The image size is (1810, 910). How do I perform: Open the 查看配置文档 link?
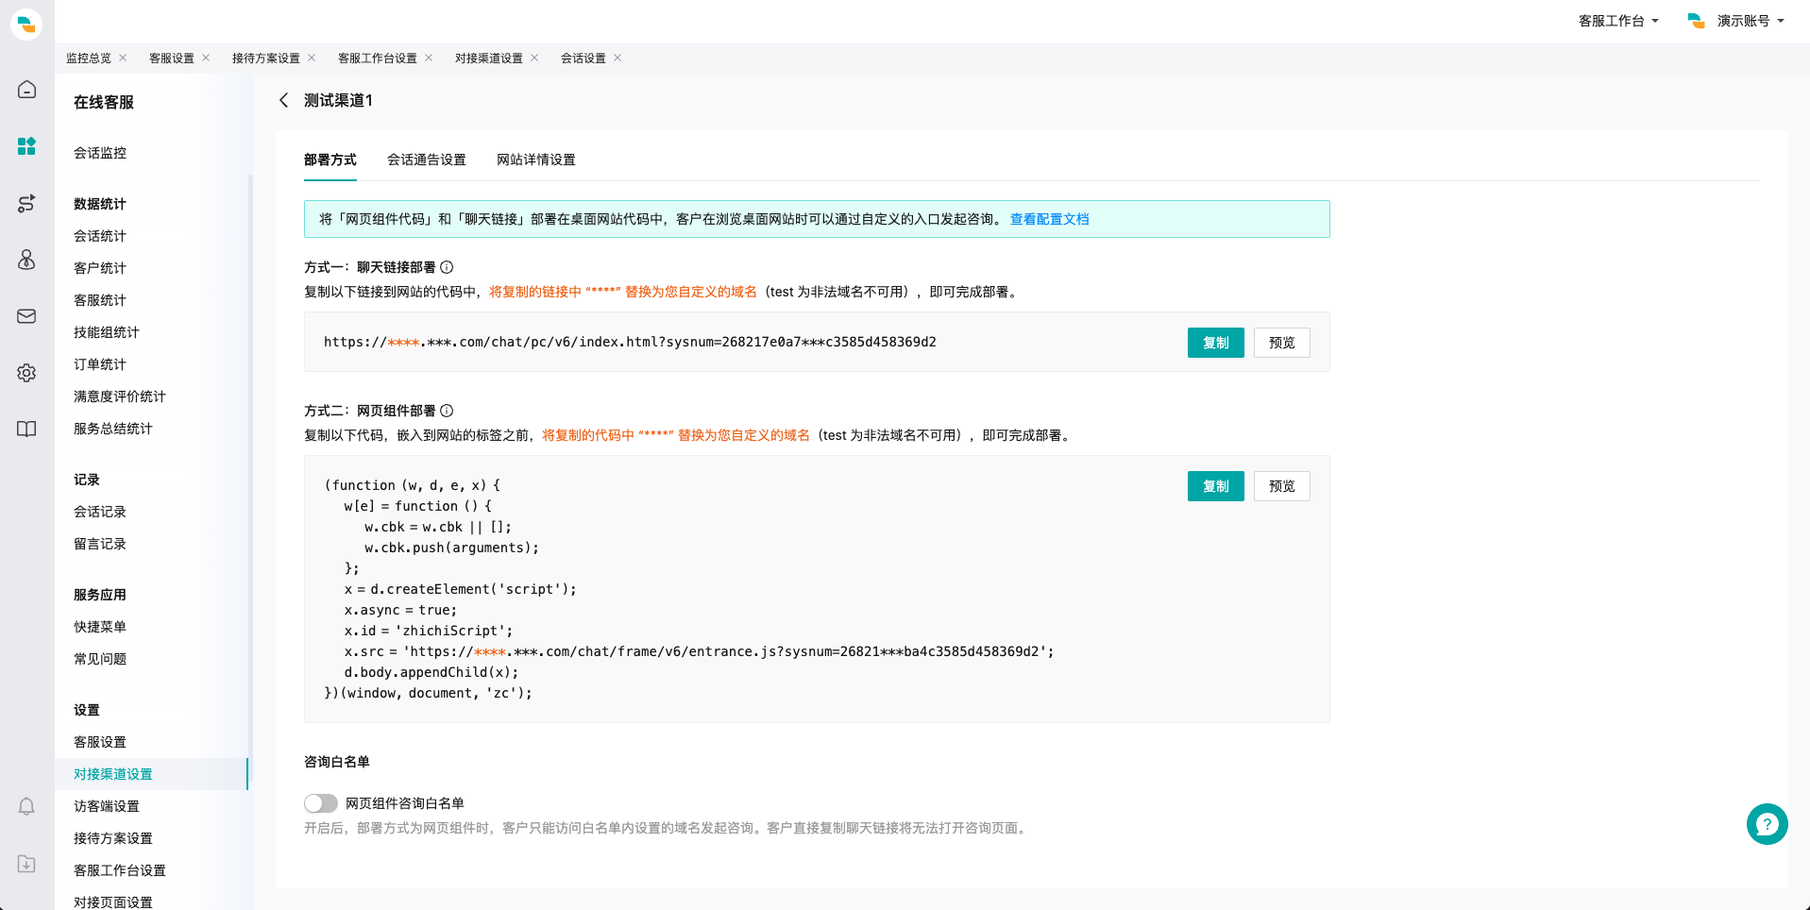click(1050, 219)
